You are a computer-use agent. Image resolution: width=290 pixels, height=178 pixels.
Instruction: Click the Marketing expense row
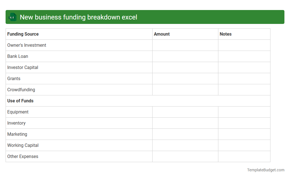click(17, 134)
